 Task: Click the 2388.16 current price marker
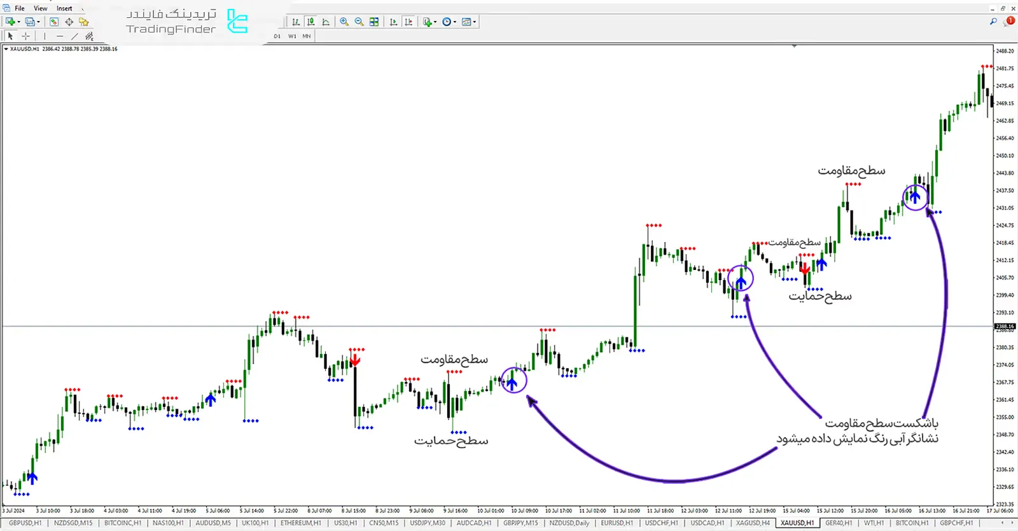(x=1005, y=327)
